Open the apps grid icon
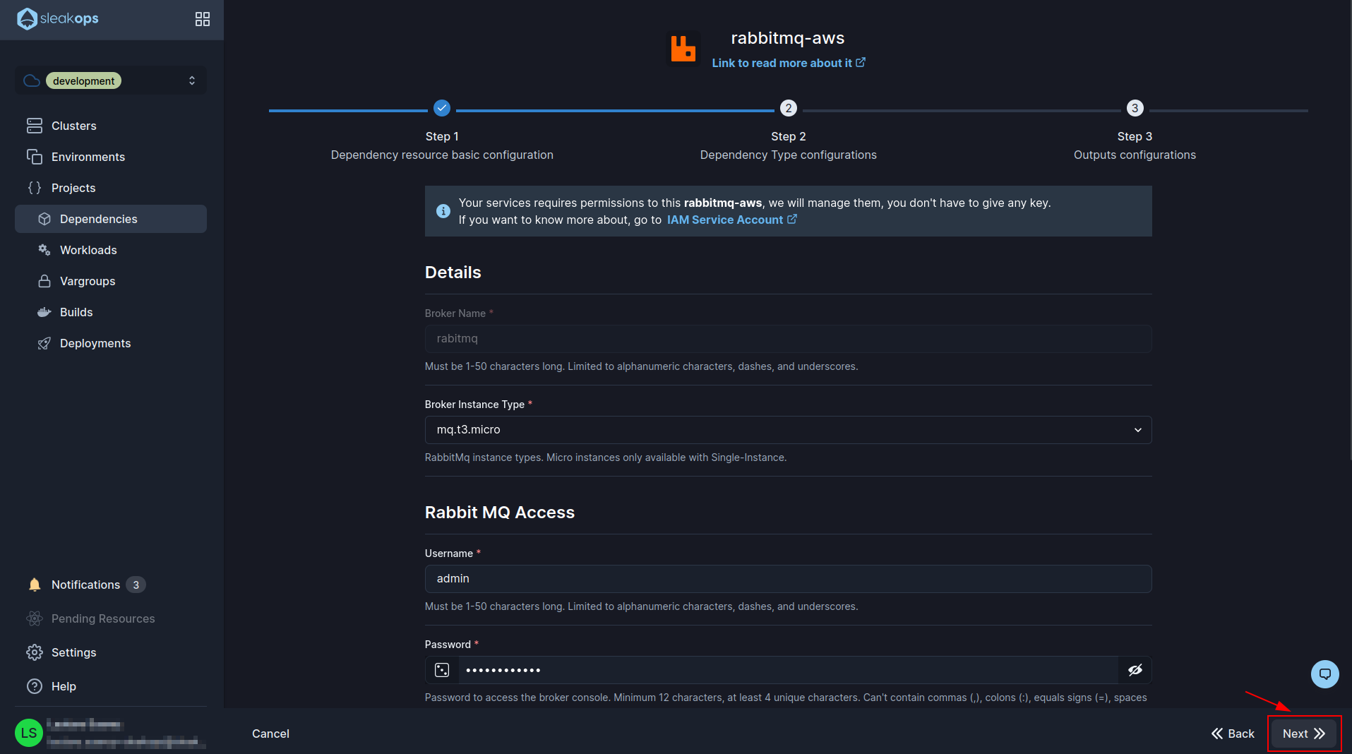1352x754 pixels. point(203,19)
